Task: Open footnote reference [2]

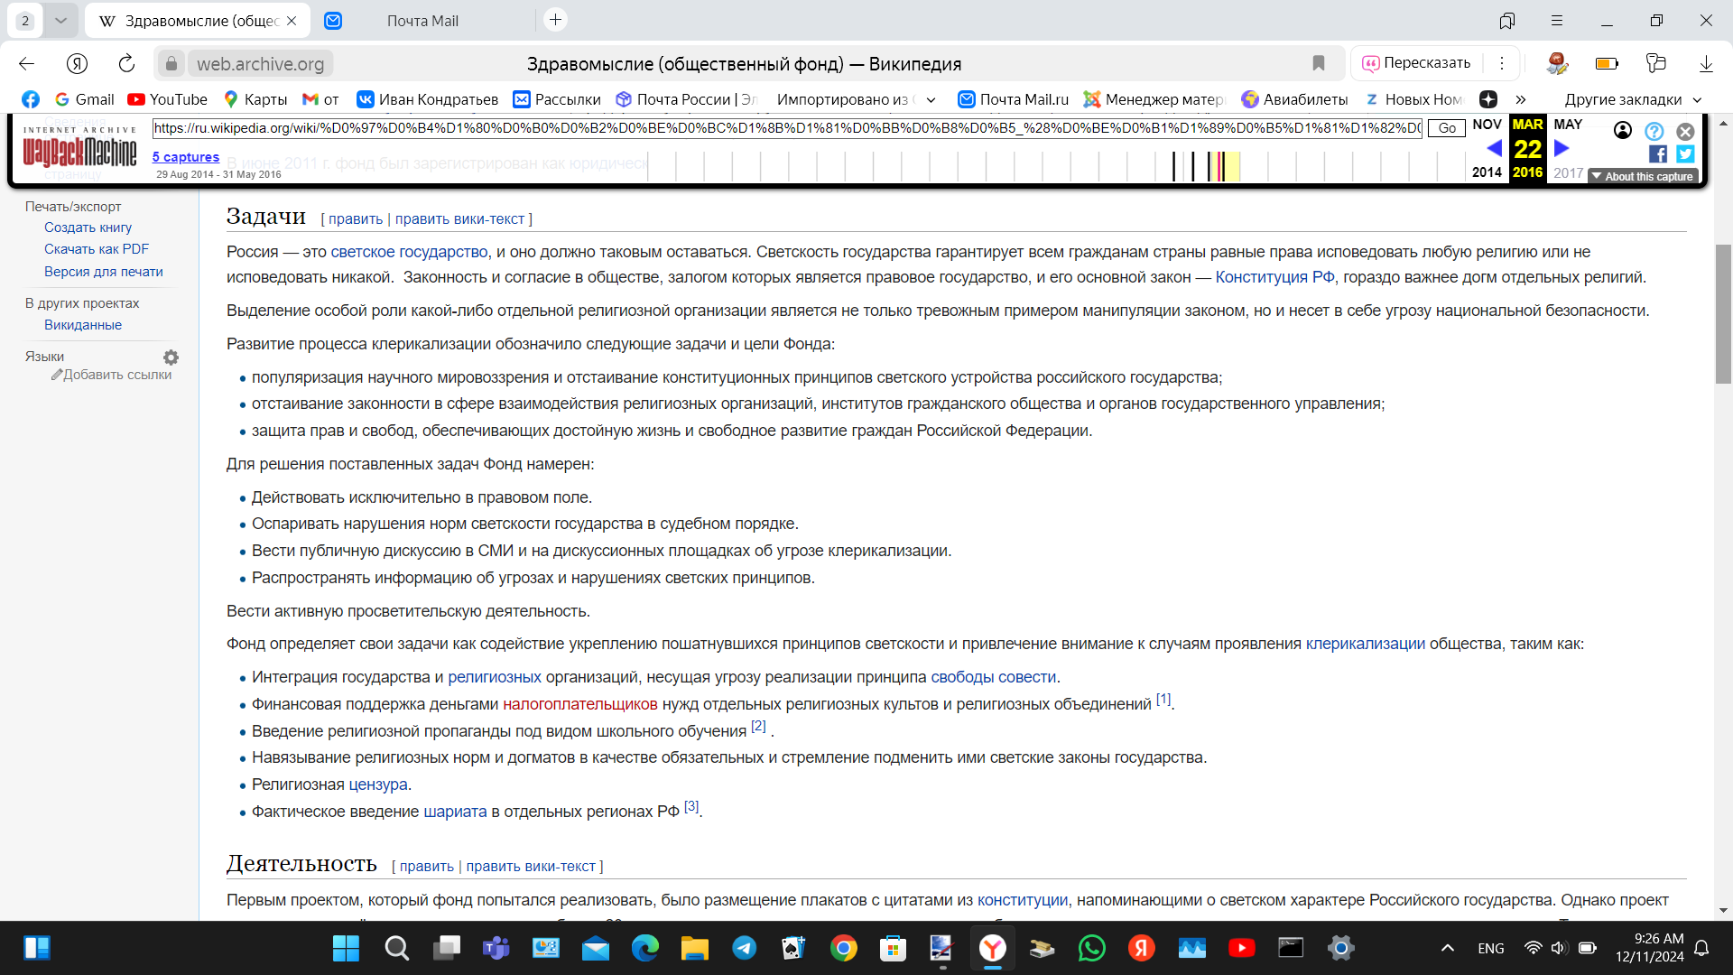Action: tap(758, 726)
